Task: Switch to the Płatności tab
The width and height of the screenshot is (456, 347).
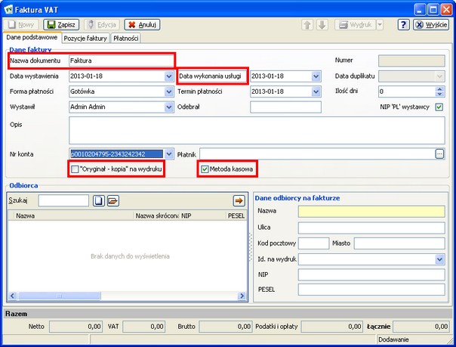Action: (x=125, y=38)
